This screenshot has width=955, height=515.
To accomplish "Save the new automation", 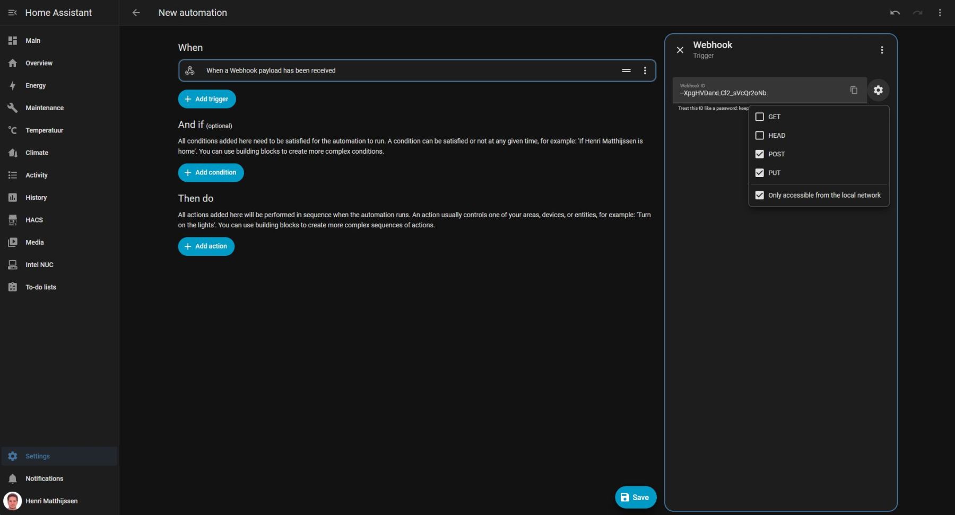I will [636, 497].
